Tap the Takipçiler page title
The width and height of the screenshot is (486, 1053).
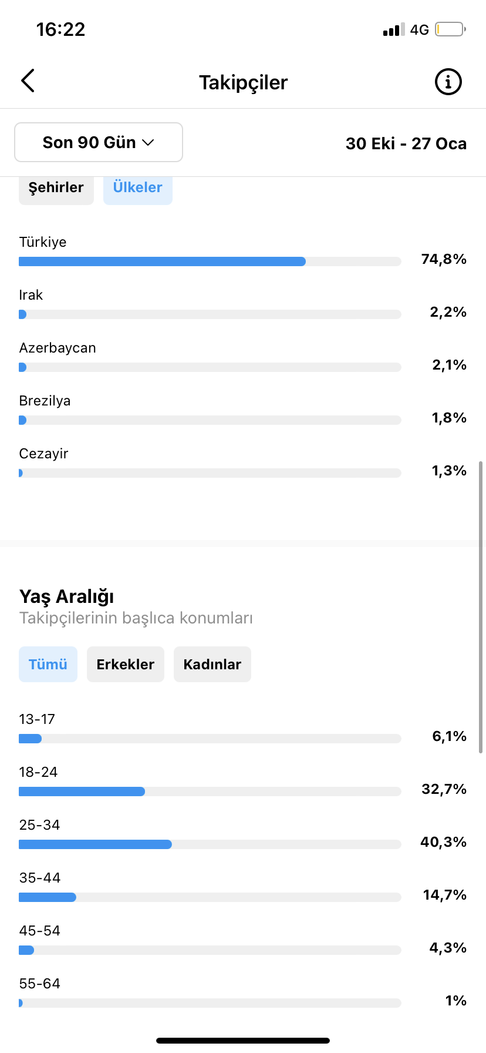point(243,82)
